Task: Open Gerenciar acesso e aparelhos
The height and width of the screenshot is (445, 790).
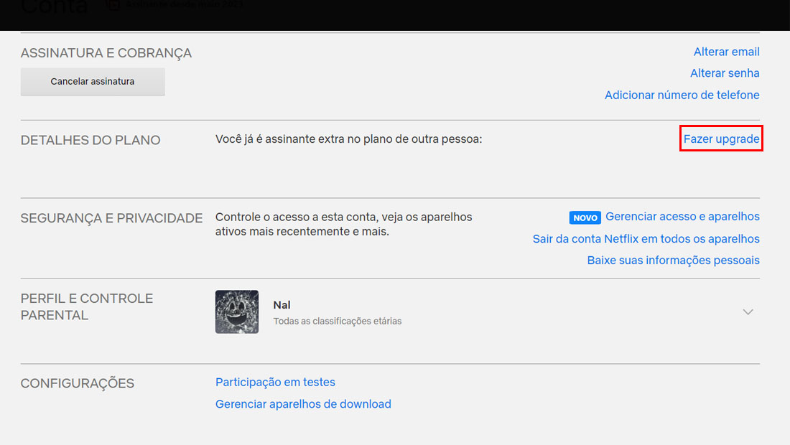Action: click(x=682, y=217)
